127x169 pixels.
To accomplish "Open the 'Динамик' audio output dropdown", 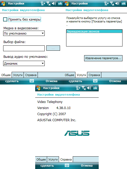I will tap(24, 63).
